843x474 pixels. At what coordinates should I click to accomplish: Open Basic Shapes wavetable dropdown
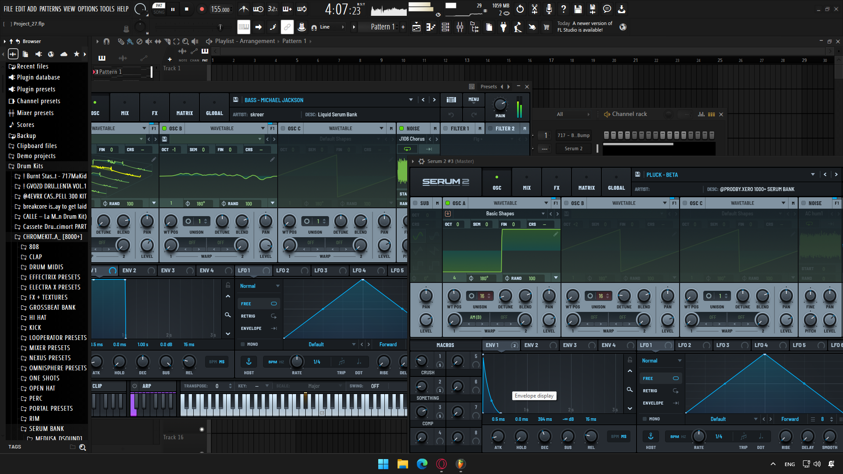click(543, 213)
